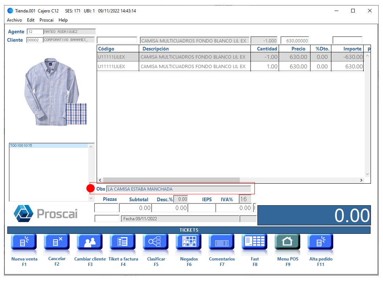
Task: Click the grid horizontal scrollbar left arrow
Action: [x=100, y=180]
